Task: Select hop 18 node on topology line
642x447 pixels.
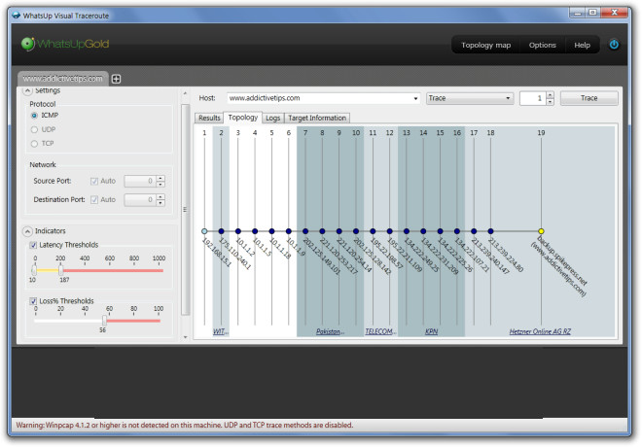Action: (x=490, y=231)
